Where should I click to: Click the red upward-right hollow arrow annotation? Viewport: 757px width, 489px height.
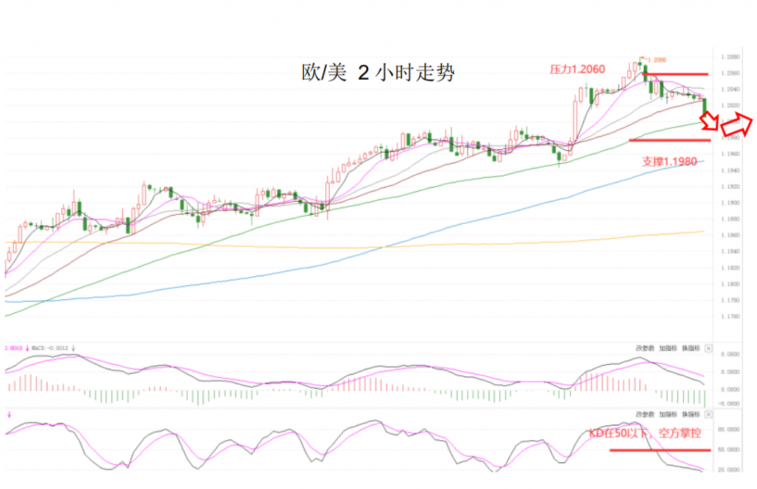737,124
